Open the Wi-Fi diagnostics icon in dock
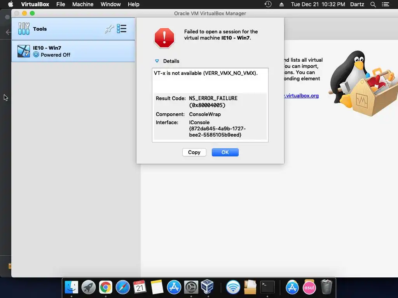The height and width of the screenshot is (298, 398). click(x=233, y=287)
